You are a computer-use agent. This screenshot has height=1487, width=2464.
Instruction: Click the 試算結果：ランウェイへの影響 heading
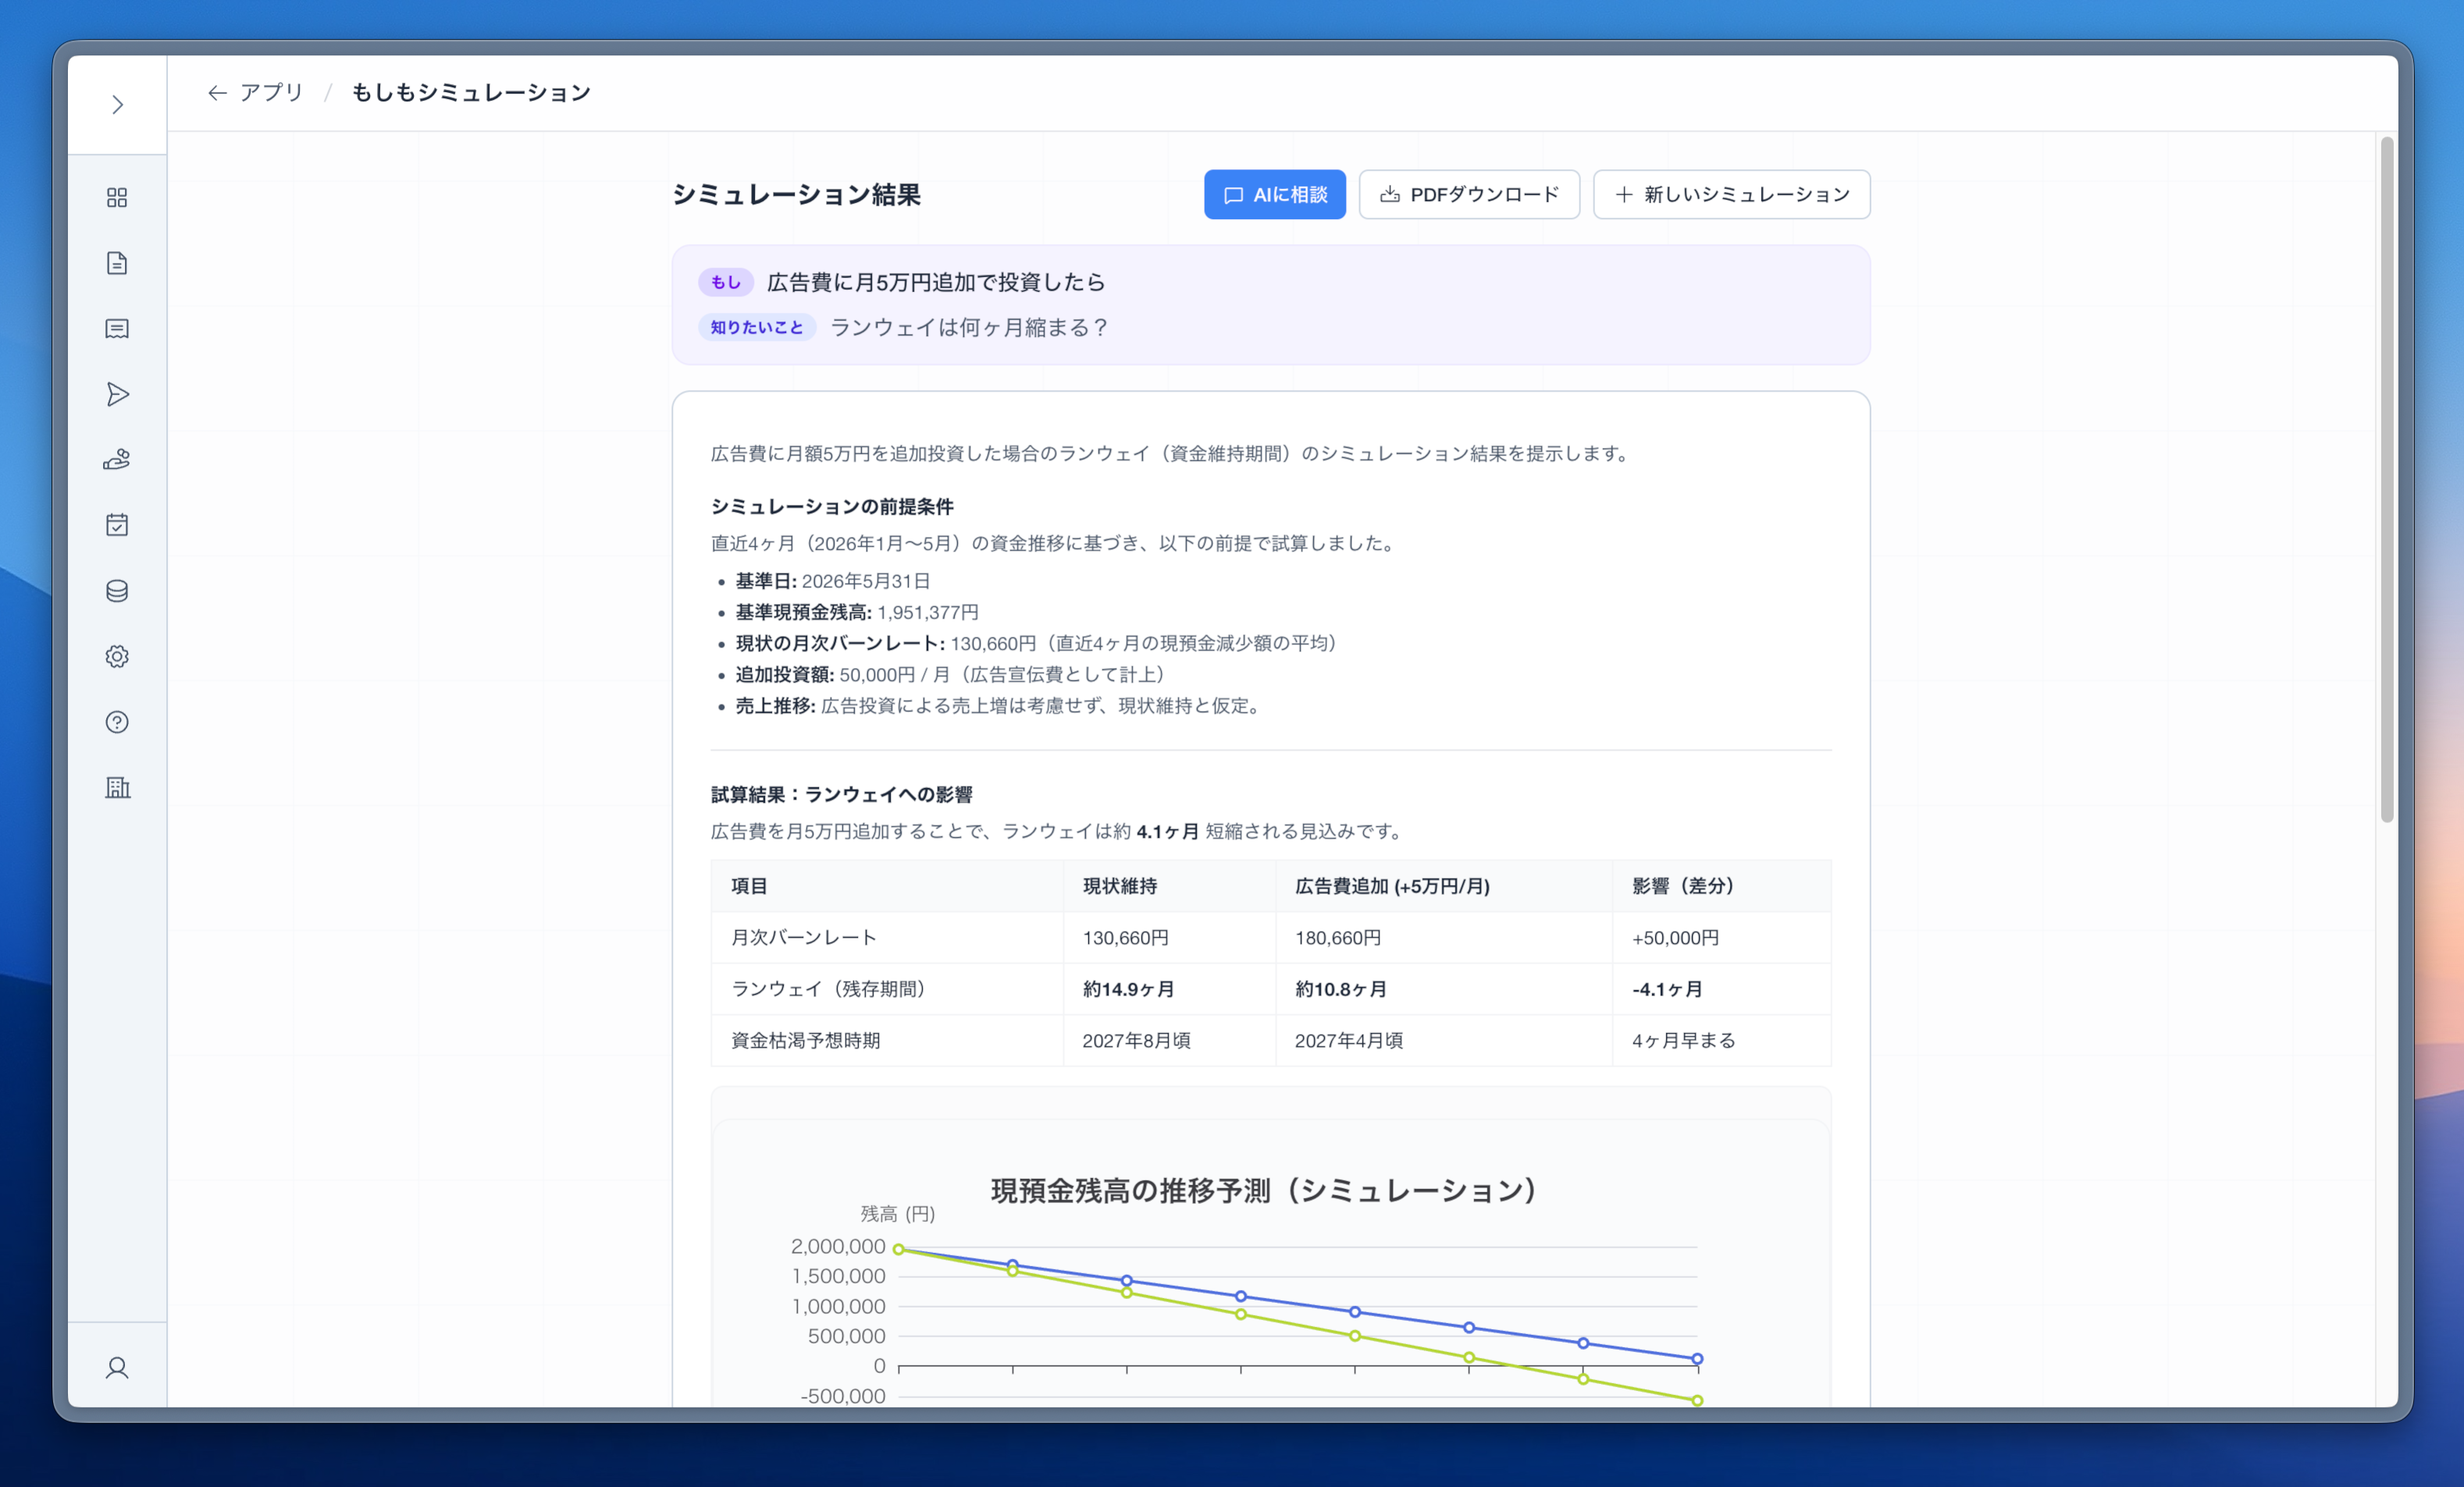[x=842, y=796]
